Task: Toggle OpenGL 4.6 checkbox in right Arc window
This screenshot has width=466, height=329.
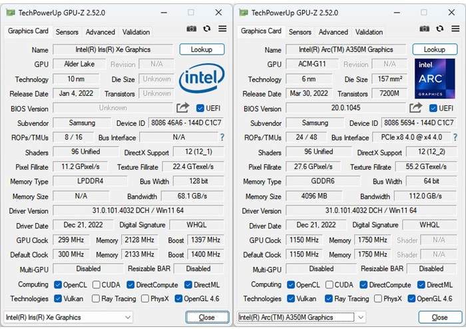Action: pos(411,298)
